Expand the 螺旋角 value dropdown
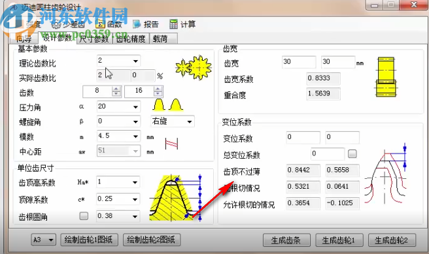 click(135, 121)
